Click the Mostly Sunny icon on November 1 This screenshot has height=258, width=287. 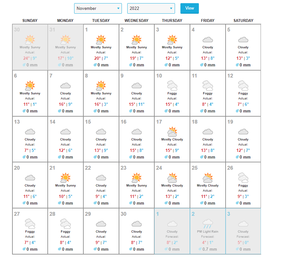click(x=101, y=40)
